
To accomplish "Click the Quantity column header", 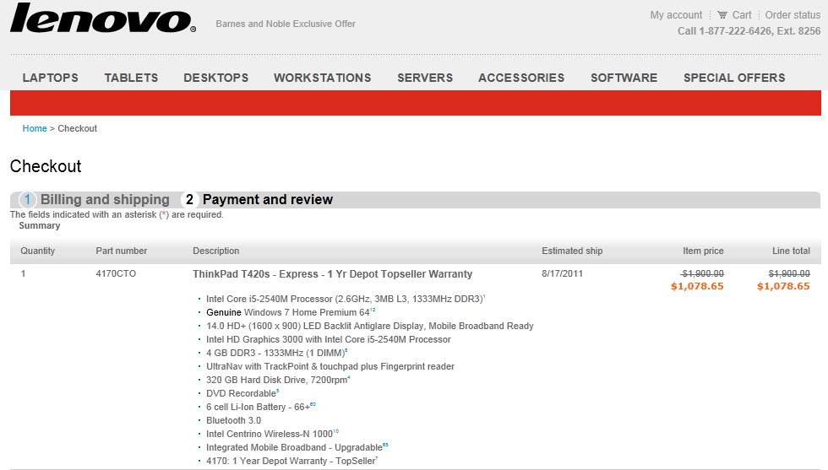I will [37, 251].
